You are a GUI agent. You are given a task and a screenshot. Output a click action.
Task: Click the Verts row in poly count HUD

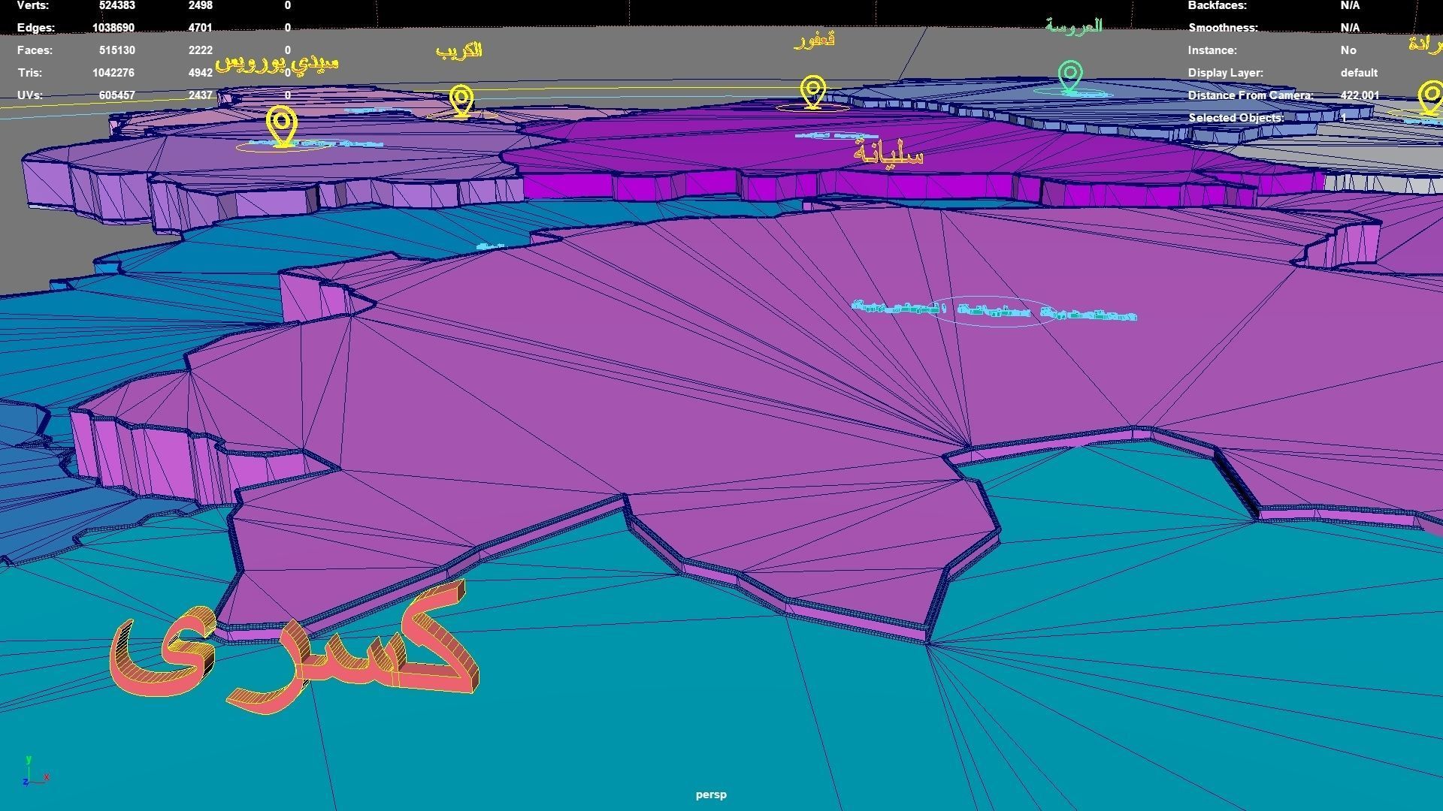[35, 6]
